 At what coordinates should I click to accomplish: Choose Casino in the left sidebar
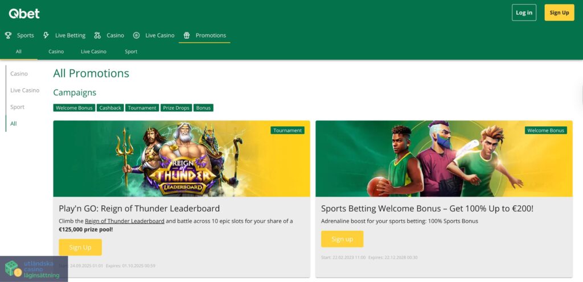pyautogui.click(x=19, y=74)
